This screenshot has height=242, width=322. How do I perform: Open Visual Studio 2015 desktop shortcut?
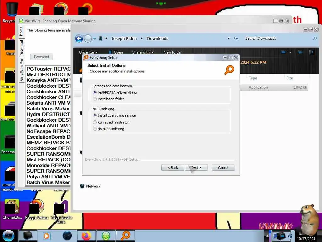(x=61, y=212)
